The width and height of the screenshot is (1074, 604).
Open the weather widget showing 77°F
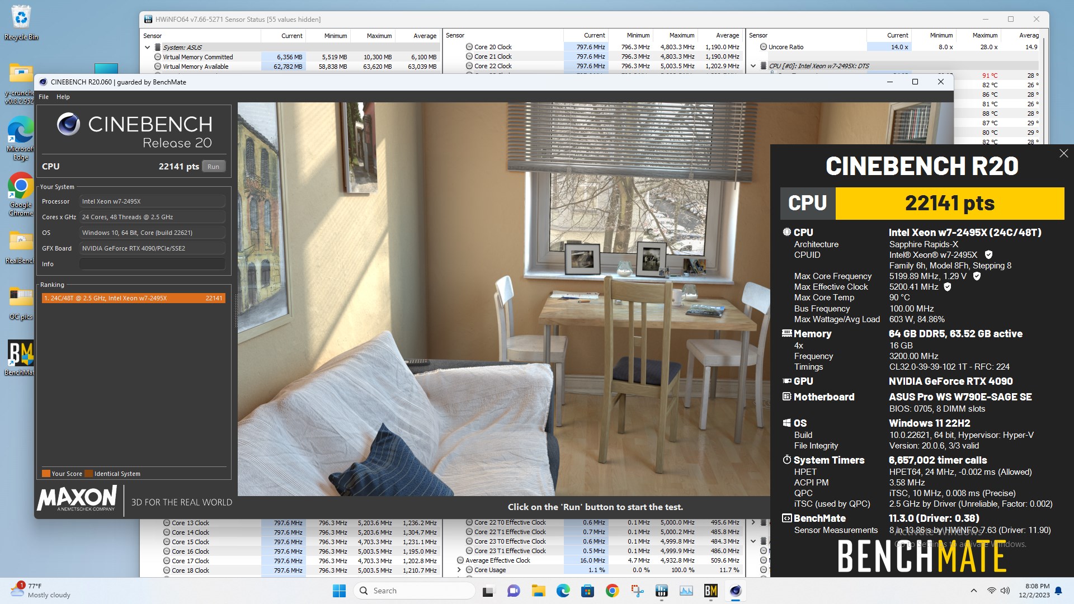point(42,591)
